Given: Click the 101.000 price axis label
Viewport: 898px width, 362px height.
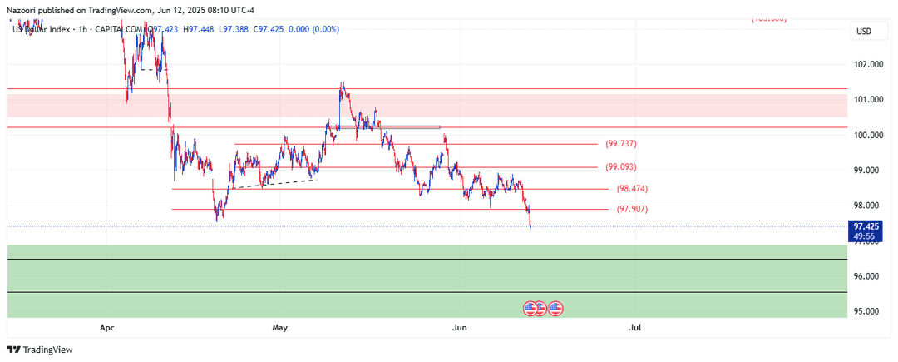Looking at the screenshot, I should coord(867,100).
